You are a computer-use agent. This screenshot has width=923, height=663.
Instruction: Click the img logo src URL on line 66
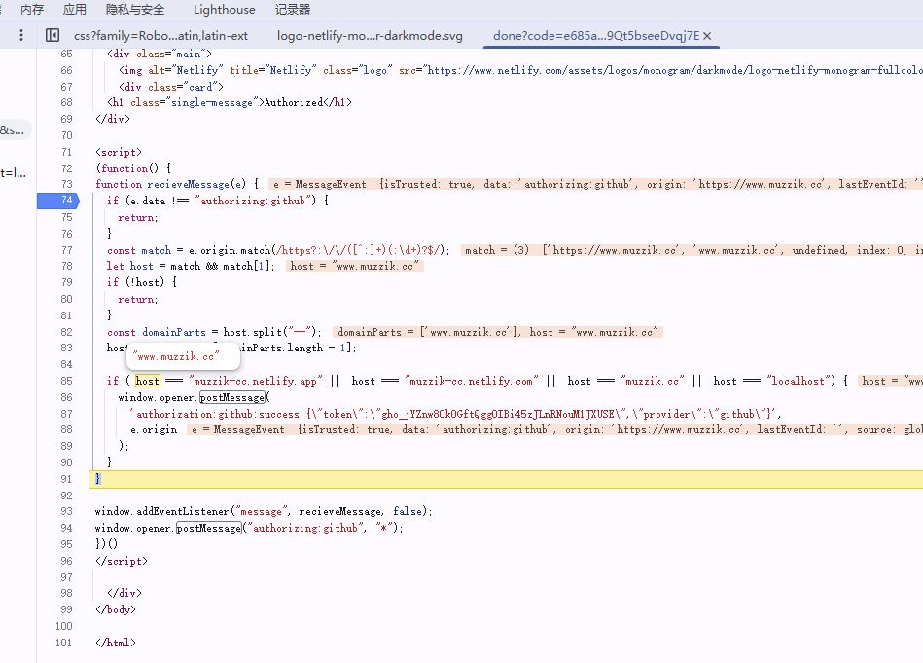[x=673, y=70]
